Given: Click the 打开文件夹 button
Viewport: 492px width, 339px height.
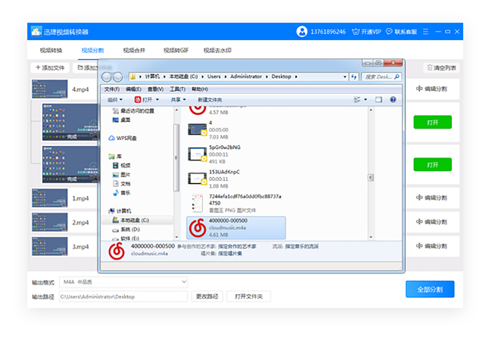Looking at the screenshot, I should pos(248,297).
